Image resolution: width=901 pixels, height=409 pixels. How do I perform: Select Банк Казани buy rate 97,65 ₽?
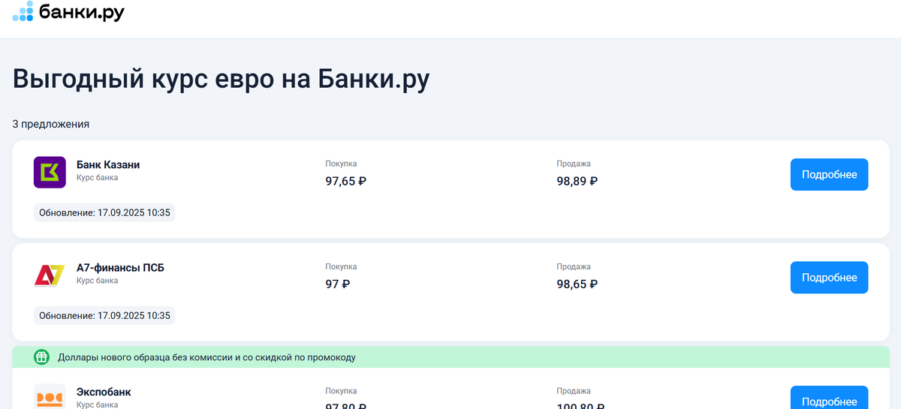click(x=345, y=181)
